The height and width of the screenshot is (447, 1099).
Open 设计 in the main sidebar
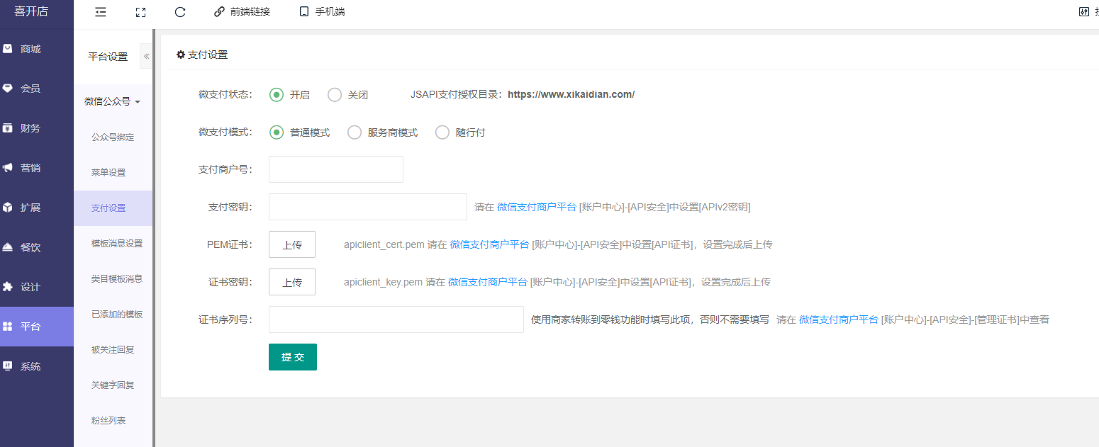[x=37, y=287]
